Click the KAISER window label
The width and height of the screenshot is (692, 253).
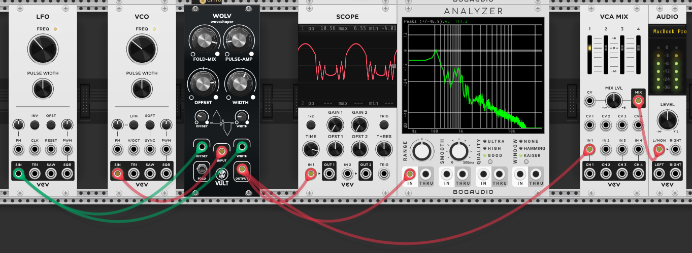532,155
